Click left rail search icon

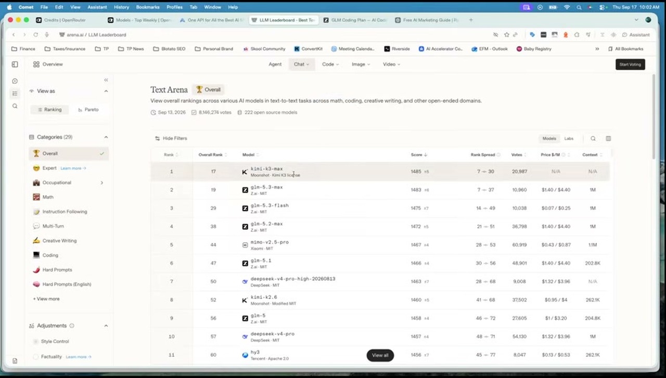(x=15, y=106)
